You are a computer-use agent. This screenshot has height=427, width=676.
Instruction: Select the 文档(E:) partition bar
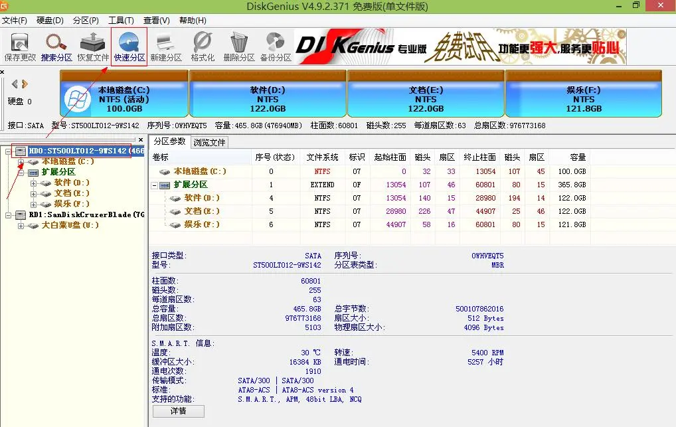(426, 94)
